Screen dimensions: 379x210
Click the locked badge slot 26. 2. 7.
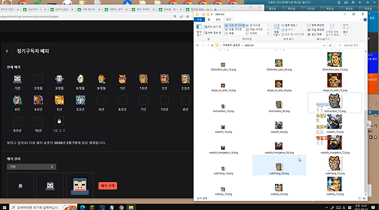59,121
